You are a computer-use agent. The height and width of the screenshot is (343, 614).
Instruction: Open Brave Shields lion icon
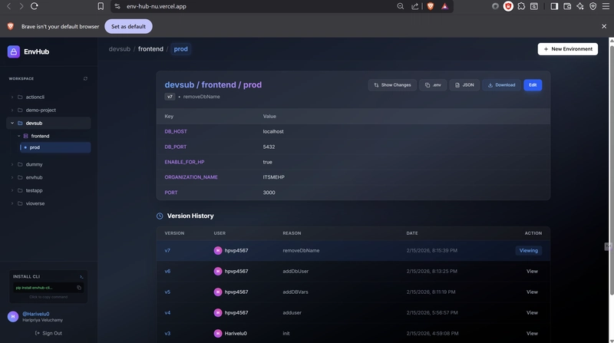click(430, 6)
